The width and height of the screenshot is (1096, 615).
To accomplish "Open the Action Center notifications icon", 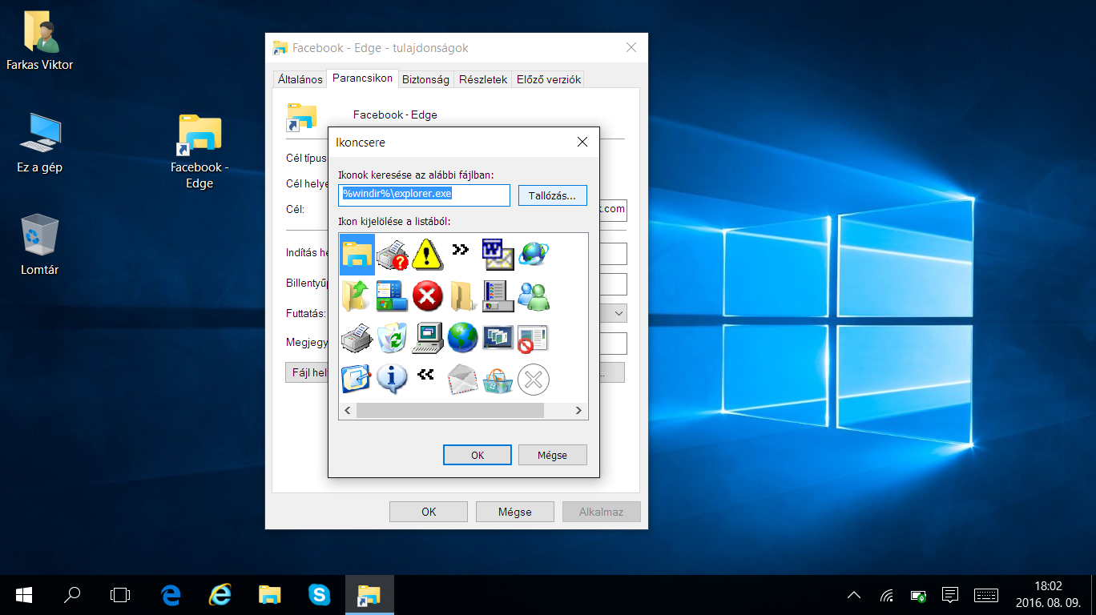I will tap(950, 595).
